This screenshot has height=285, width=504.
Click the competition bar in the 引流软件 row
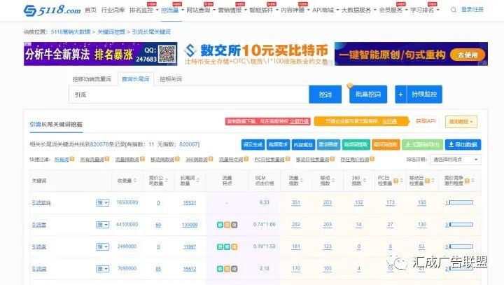pyautogui.click(x=461, y=202)
